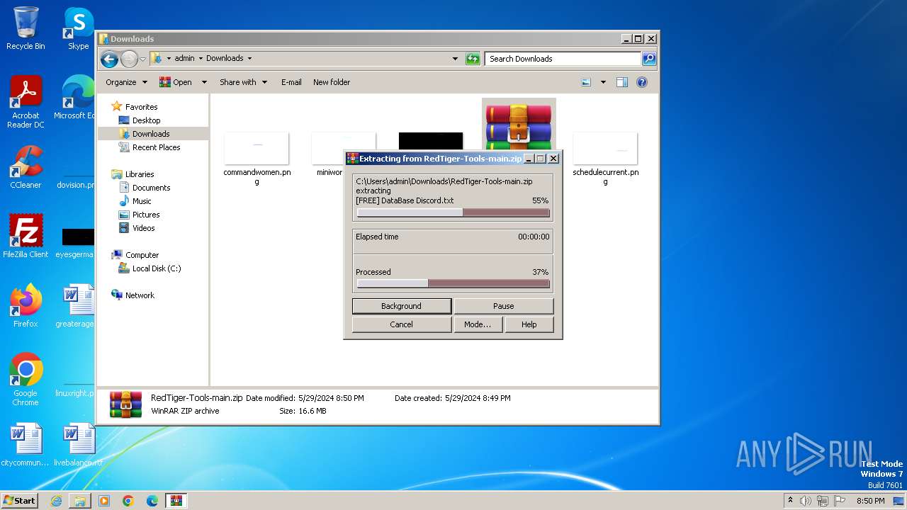Viewport: 907px width, 510px height.
Task: Open Documents library
Action: point(151,188)
